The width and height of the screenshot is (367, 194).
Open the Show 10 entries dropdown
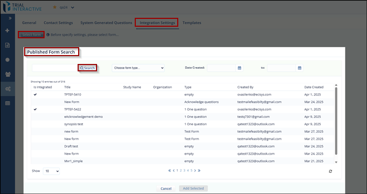click(x=51, y=171)
